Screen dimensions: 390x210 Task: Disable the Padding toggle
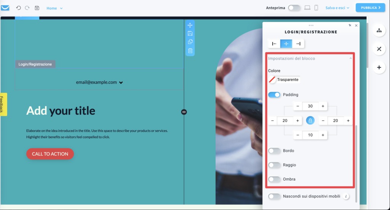274,95
